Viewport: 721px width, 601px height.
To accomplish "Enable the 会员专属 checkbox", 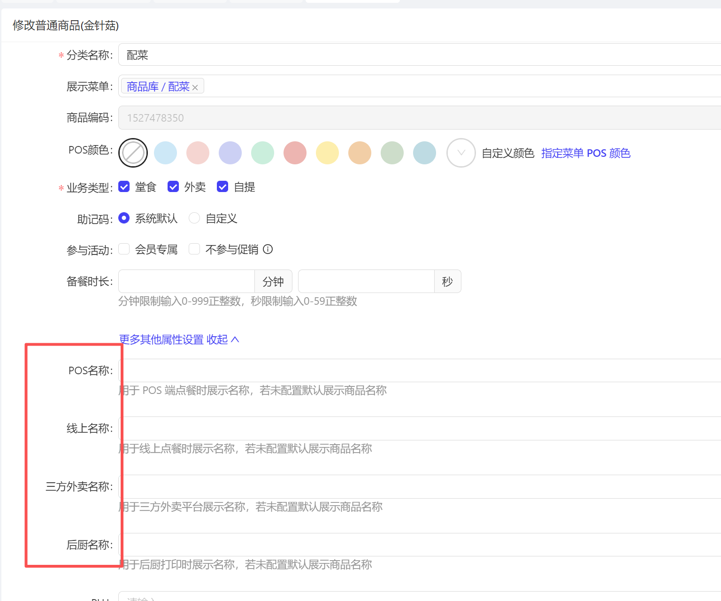I will point(124,249).
